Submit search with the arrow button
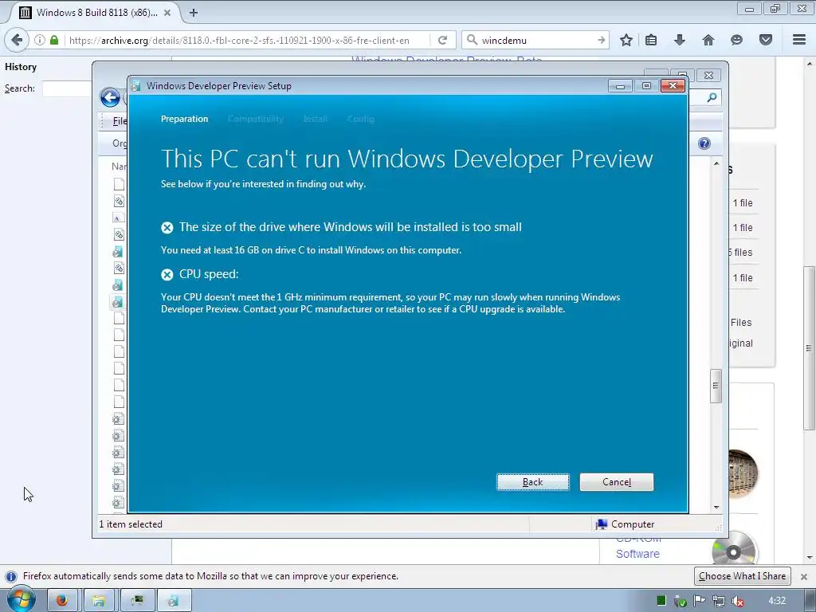The image size is (816, 612). coord(601,40)
